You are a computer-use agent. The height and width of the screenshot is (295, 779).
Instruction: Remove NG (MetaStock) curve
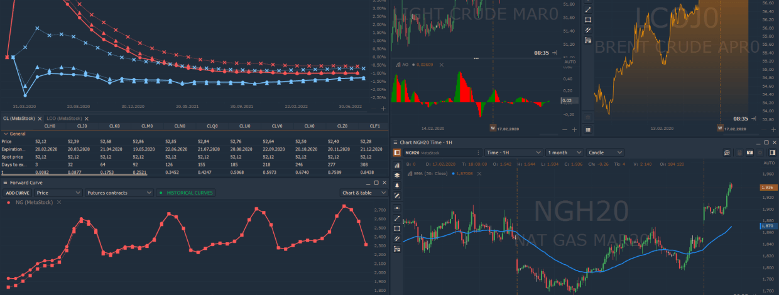pos(59,202)
